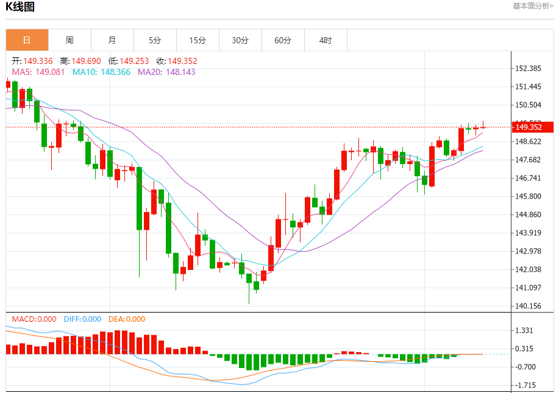Click the 152.385 price axis label

529,68
